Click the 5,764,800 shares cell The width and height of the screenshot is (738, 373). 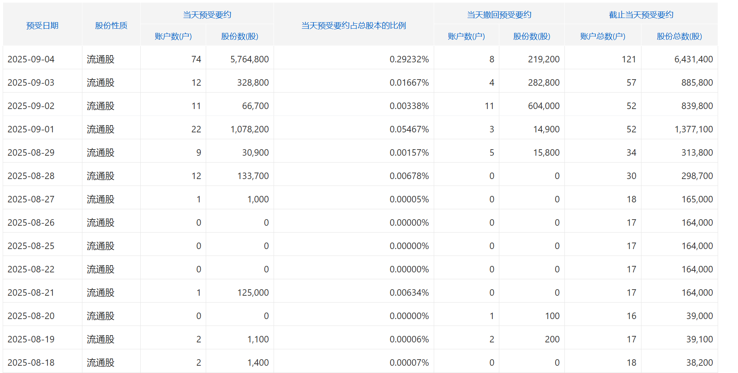coord(249,59)
